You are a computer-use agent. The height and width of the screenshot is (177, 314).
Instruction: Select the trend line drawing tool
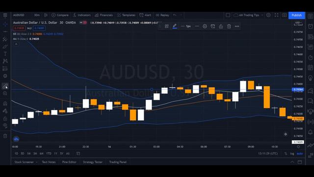click(5, 31)
